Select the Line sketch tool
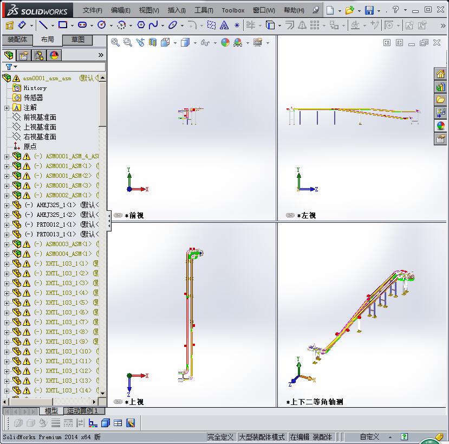The height and width of the screenshot is (444, 449). click(x=43, y=25)
